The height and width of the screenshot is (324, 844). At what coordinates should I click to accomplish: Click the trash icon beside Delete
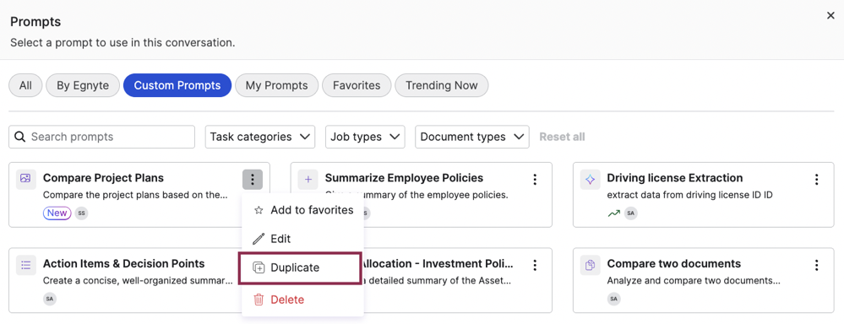click(x=259, y=300)
